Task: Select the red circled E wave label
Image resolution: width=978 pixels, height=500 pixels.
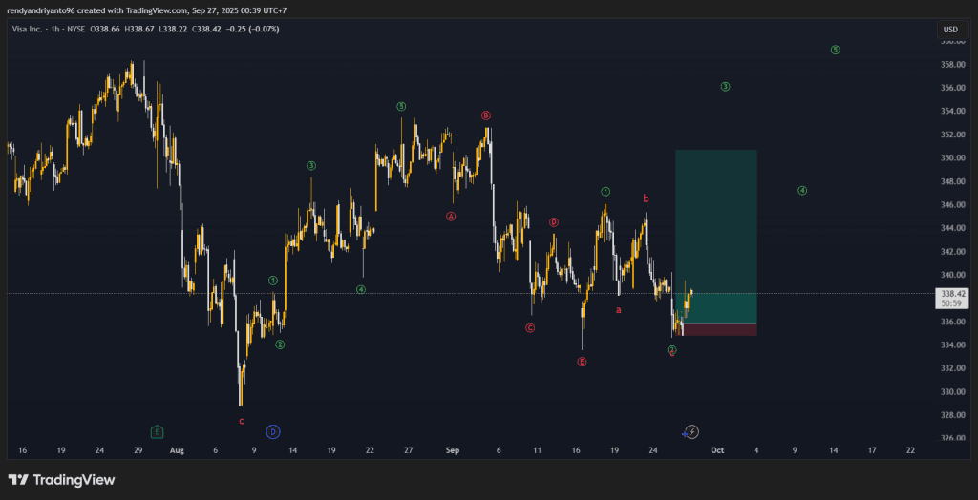Action: click(582, 363)
